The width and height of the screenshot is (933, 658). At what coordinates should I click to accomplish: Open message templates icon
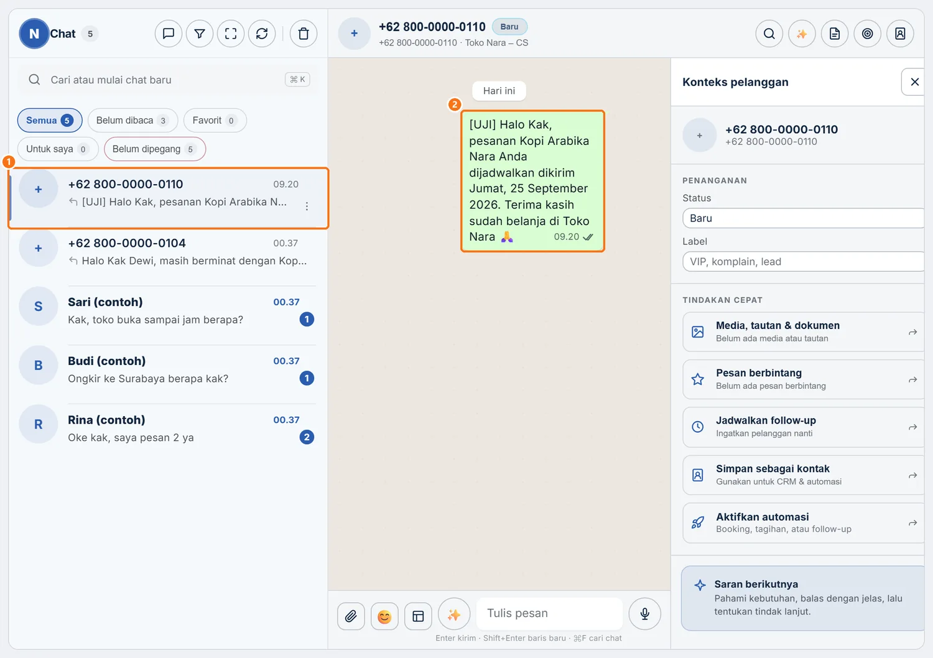(418, 616)
